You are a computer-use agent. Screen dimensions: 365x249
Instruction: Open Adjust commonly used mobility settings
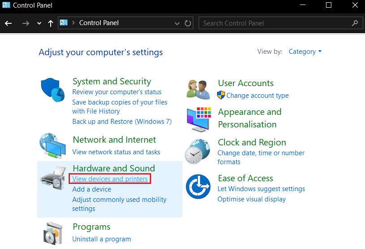click(x=119, y=204)
